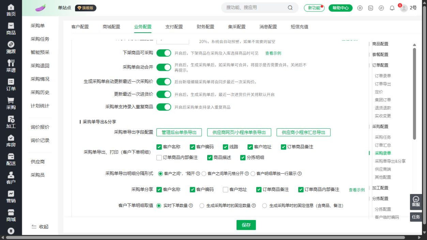Viewport: 427px width, 240px height.
Task: Expand 分拣配置 section in right navigation
Action: (x=380, y=198)
